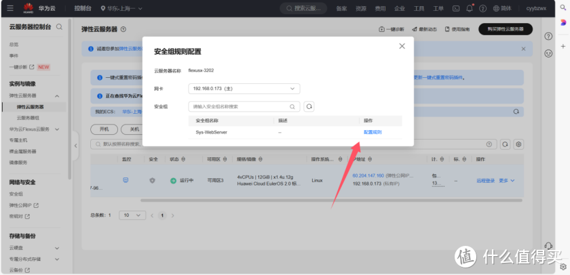This screenshot has height=275, width=570.
Task: Click the security shield icon in server row
Action: click(152, 180)
